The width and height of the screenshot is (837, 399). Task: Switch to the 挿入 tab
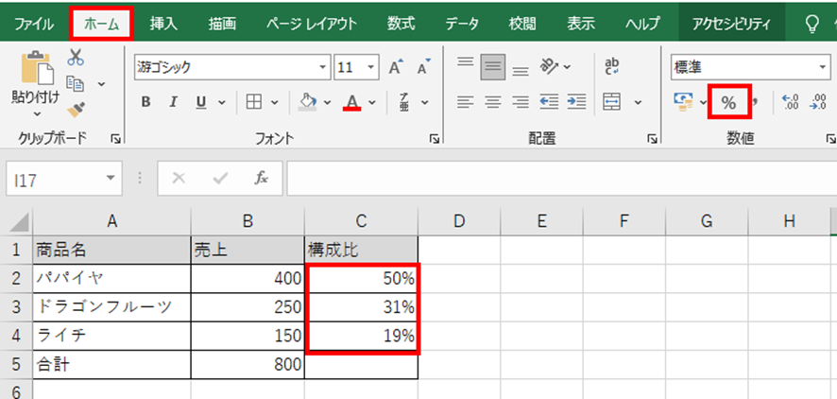click(x=164, y=23)
